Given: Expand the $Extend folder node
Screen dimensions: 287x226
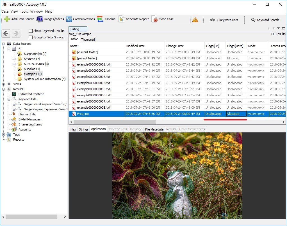Looking at the screenshot, I should click(14, 59).
